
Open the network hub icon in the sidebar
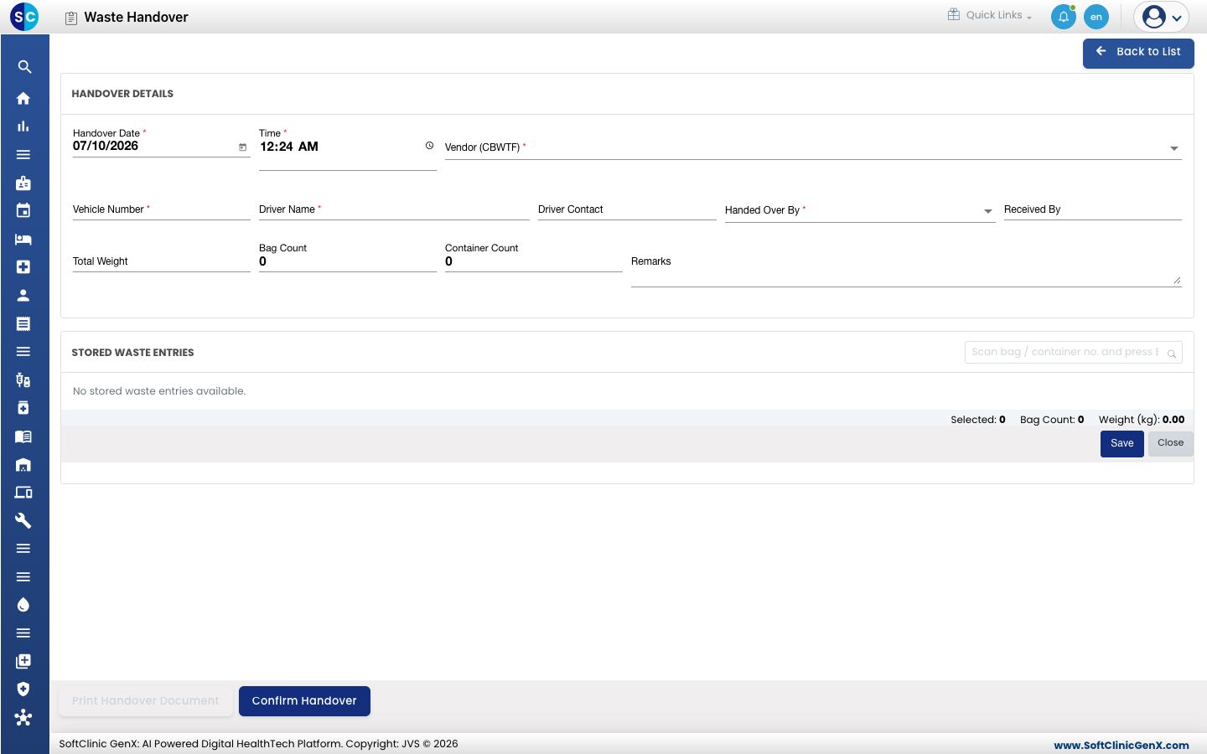[x=23, y=717]
